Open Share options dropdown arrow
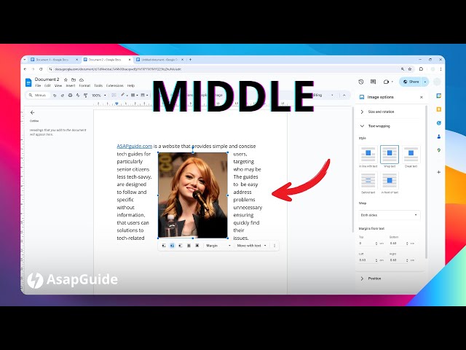Image resolution: width=466 pixels, height=350 pixels. pyautogui.click(x=425, y=82)
